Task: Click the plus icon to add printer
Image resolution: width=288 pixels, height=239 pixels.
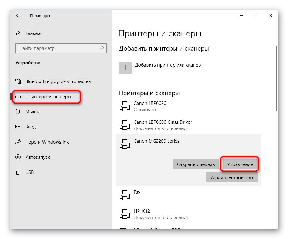Action: tap(126, 68)
